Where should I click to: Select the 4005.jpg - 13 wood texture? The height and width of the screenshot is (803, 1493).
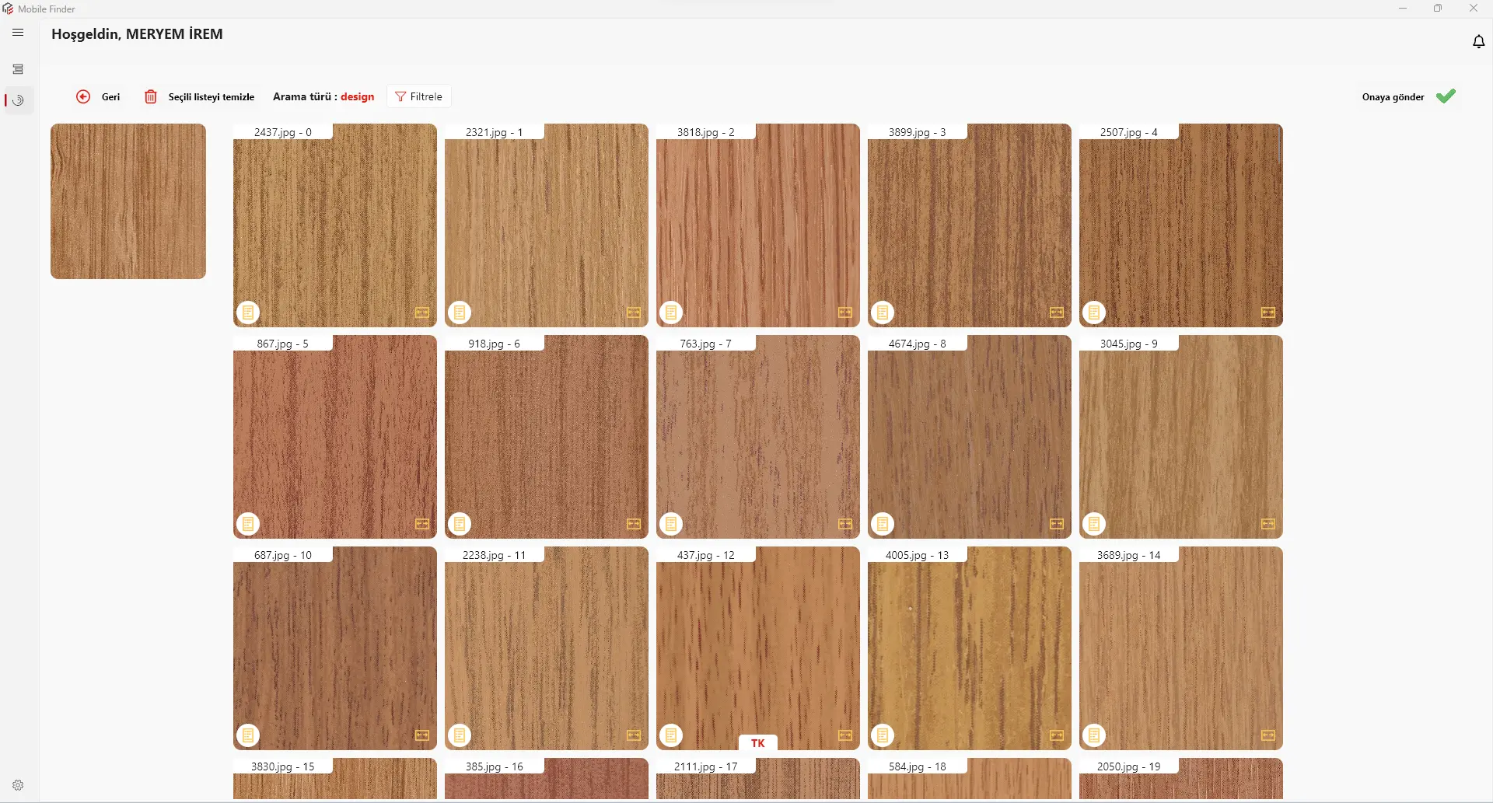(970, 648)
